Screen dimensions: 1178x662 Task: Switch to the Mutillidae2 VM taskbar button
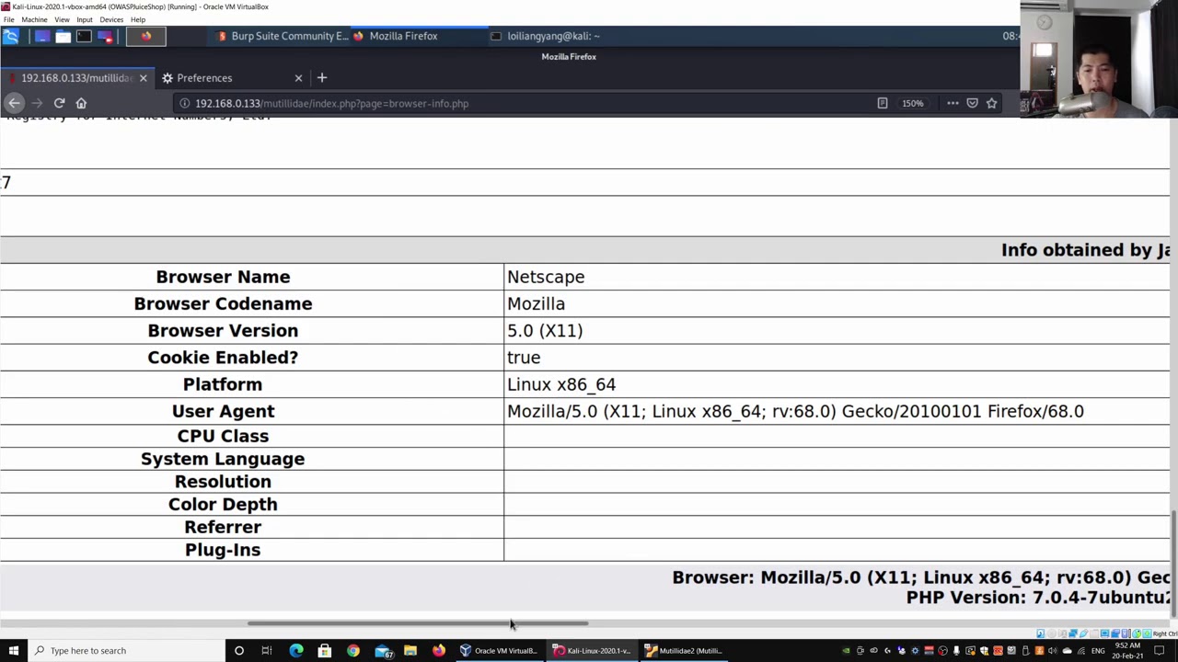(x=685, y=651)
